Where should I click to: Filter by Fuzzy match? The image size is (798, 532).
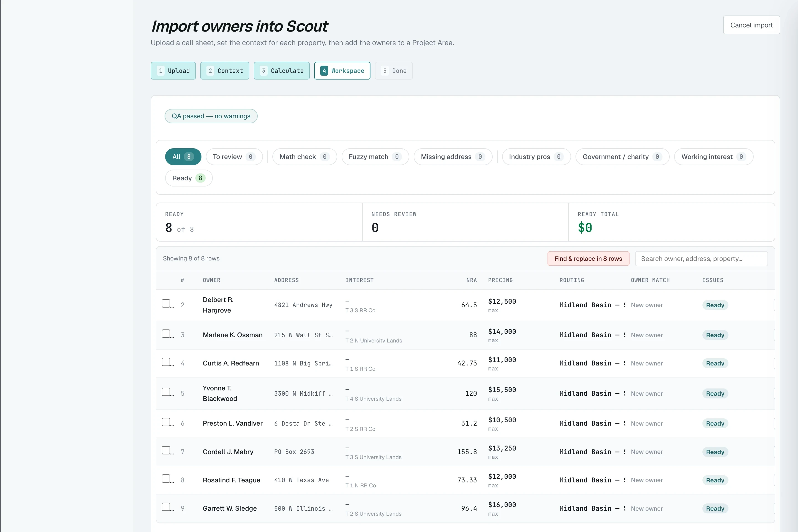pos(375,157)
